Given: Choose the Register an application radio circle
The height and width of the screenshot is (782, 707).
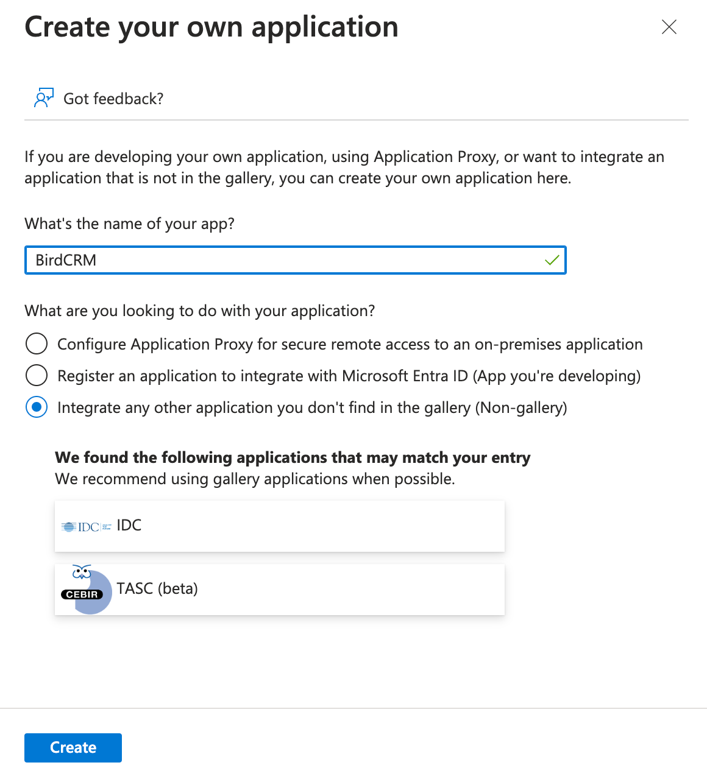Looking at the screenshot, I should (37, 375).
